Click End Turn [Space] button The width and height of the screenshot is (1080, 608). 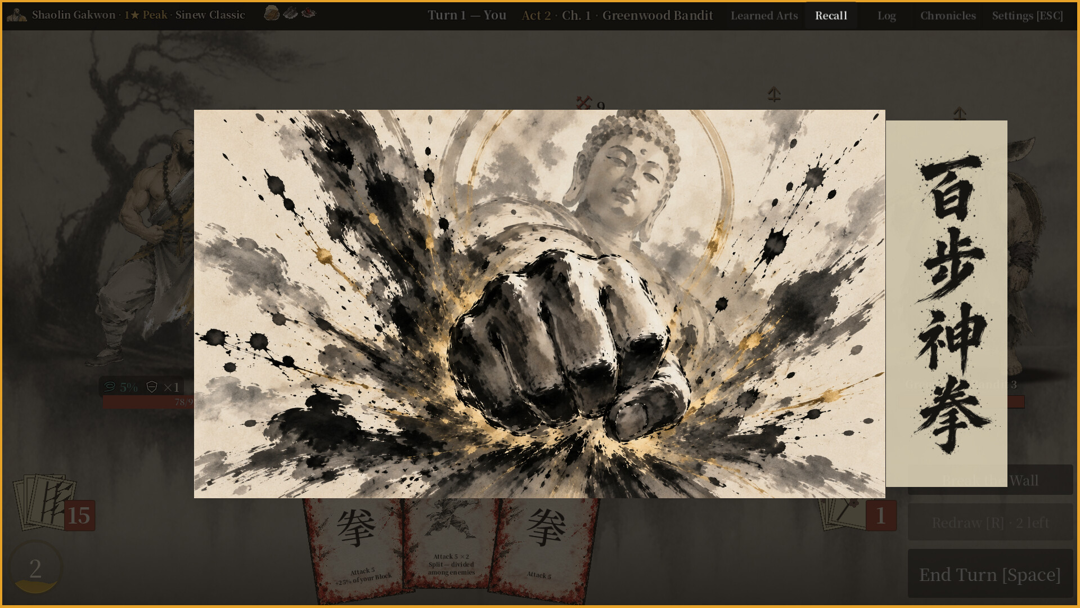click(x=990, y=574)
